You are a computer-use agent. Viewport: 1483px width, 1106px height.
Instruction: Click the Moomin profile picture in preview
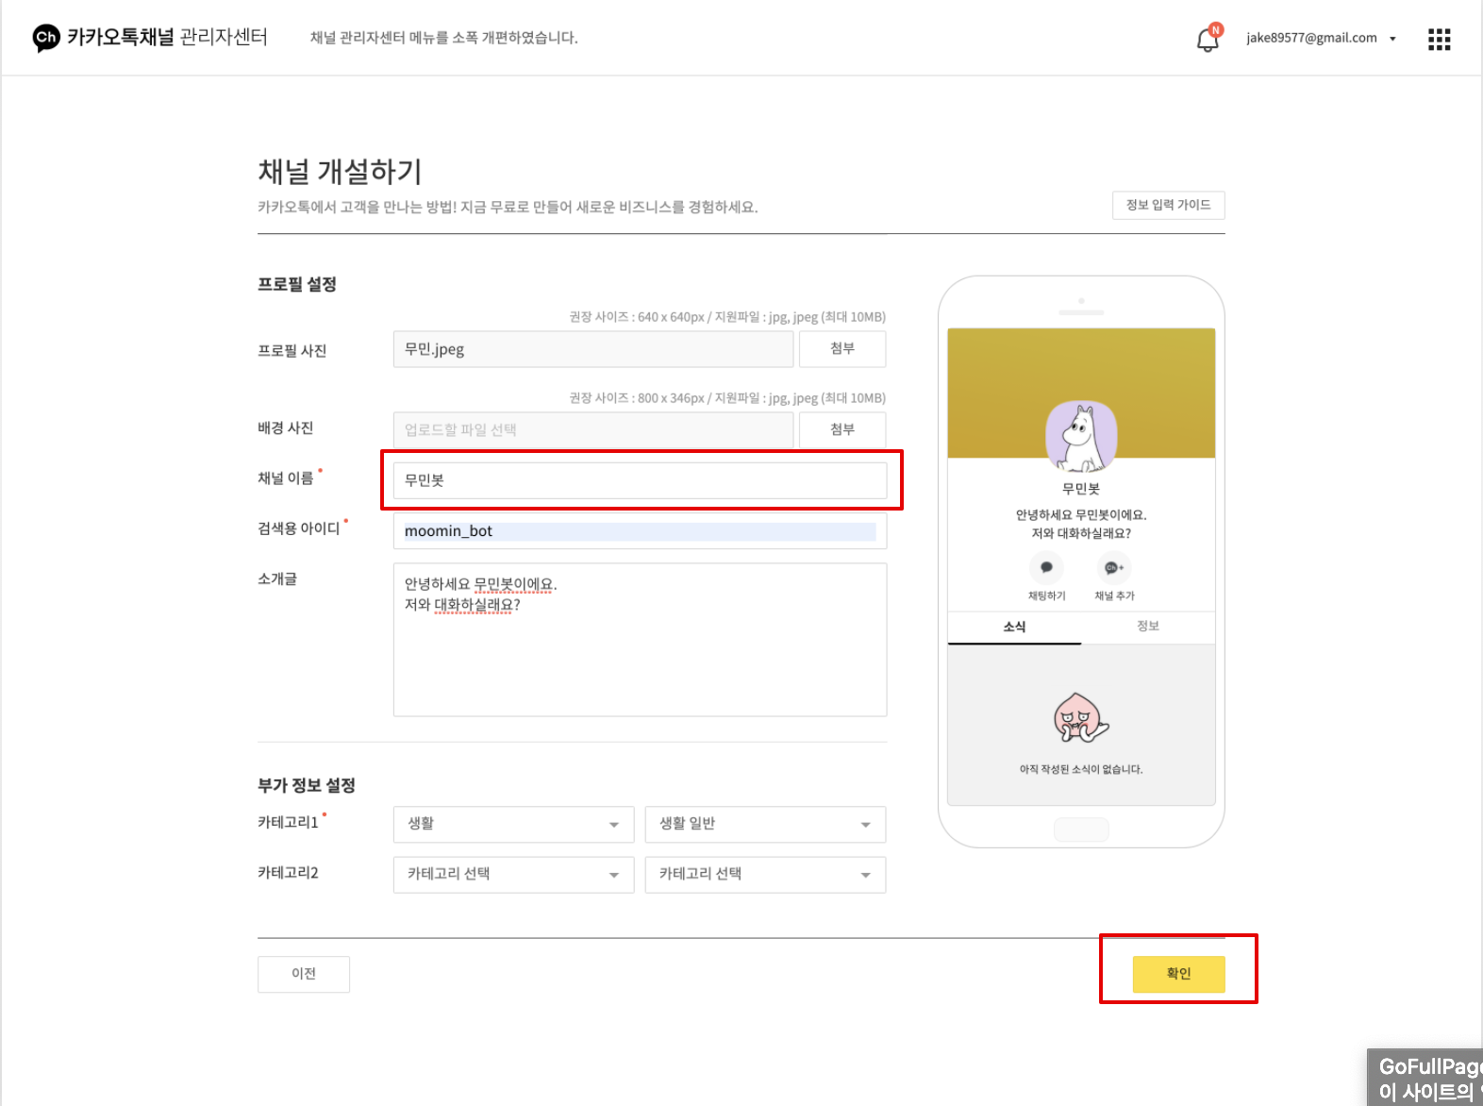click(x=1081, y=436)
